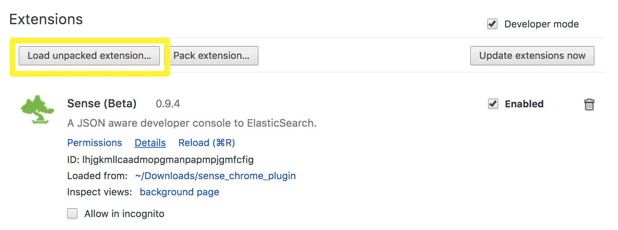Click Load unpacked extension button

pos(89,56)
